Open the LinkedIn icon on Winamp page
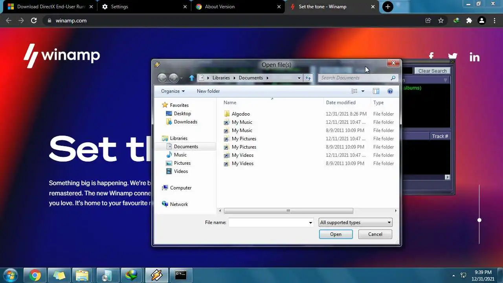The width and height of the screenshot is (503, 283). [474, 57]
